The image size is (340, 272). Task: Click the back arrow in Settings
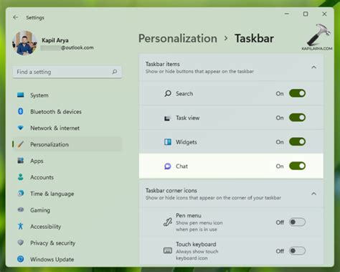click(x=16, y=17)
